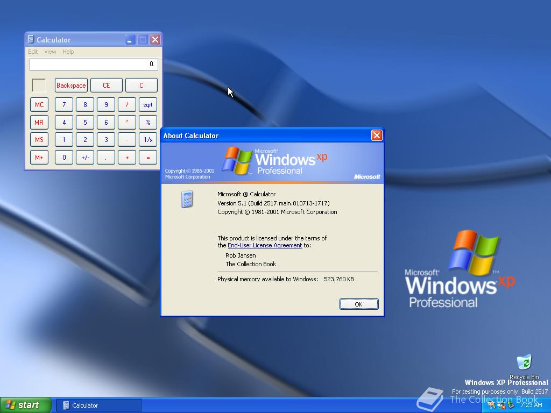Screen dimensions: 551x413
Task: Open the Help menu in Calculator
Action: click(x=68, y=52)
